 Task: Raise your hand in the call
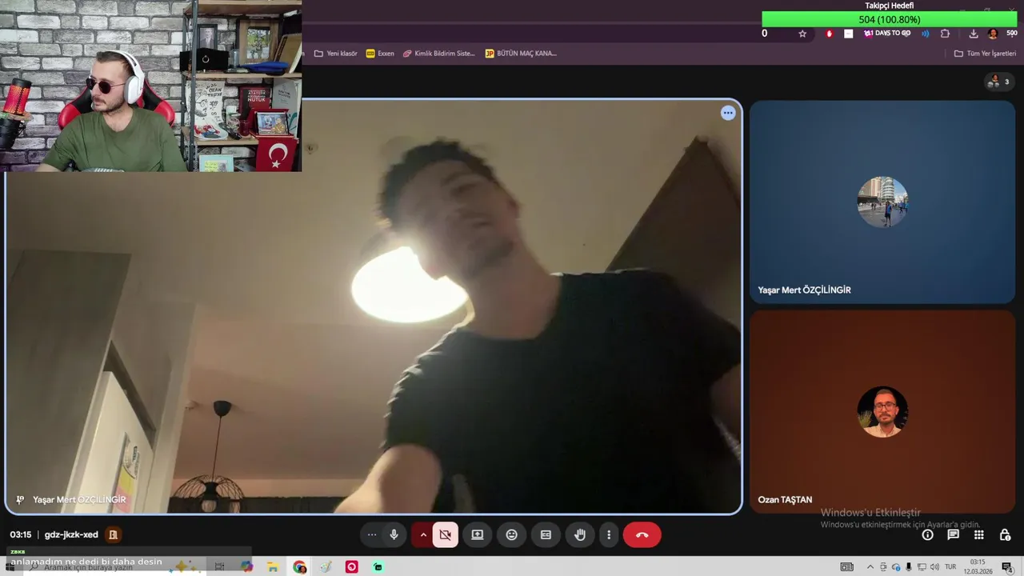click(x=580, y=534)
